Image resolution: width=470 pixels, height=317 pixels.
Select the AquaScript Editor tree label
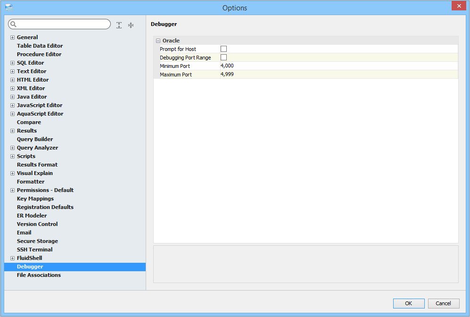pos(40,114)
